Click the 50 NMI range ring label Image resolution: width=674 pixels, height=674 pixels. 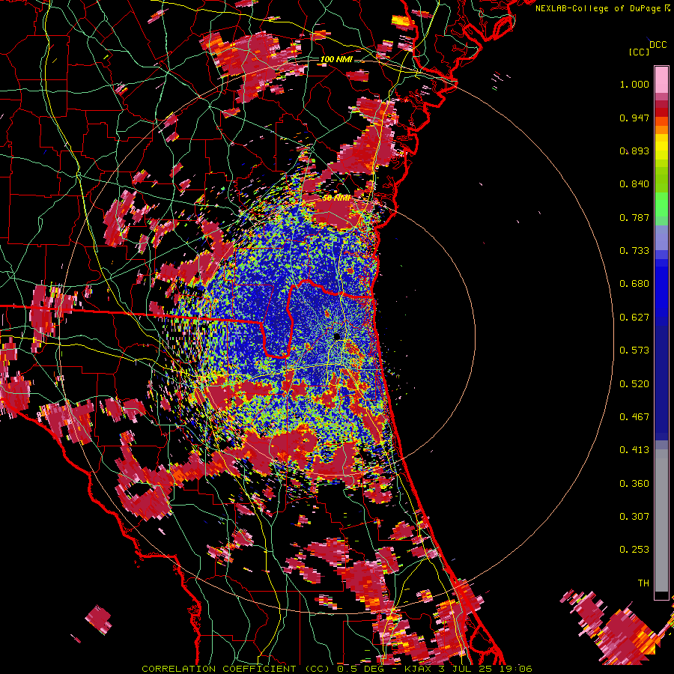point(336,198)
